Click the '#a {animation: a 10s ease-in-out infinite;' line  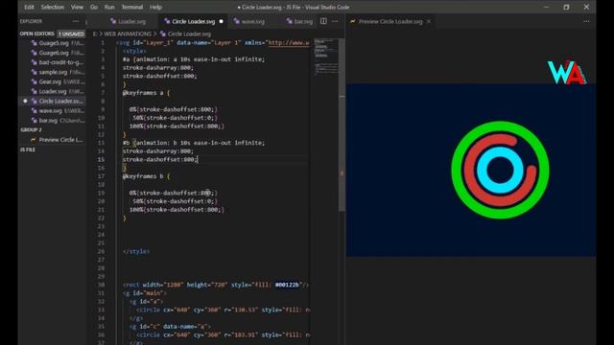tap(194, 59)
